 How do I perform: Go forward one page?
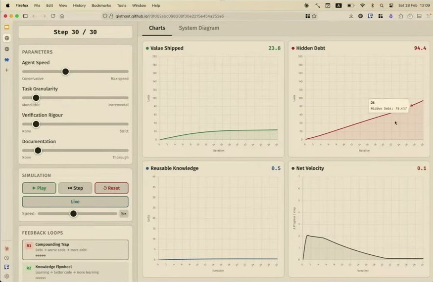(x=44, y=16)
